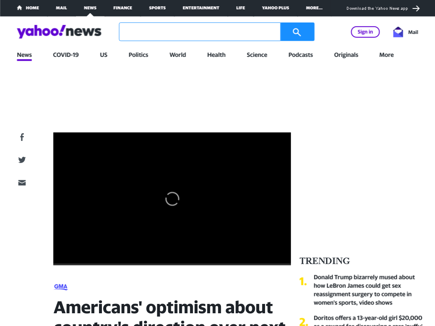Image resolution: width=435 pixels, height=326 pixels.
Task: Open the GMA source link
Action: point(61,287)
